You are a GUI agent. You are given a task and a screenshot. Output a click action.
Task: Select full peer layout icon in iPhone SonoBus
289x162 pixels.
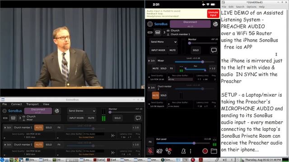point(158,32)
